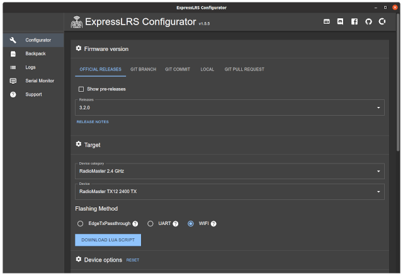
Task: Switch to the Git Branch tab
Action: click(143, 69)
